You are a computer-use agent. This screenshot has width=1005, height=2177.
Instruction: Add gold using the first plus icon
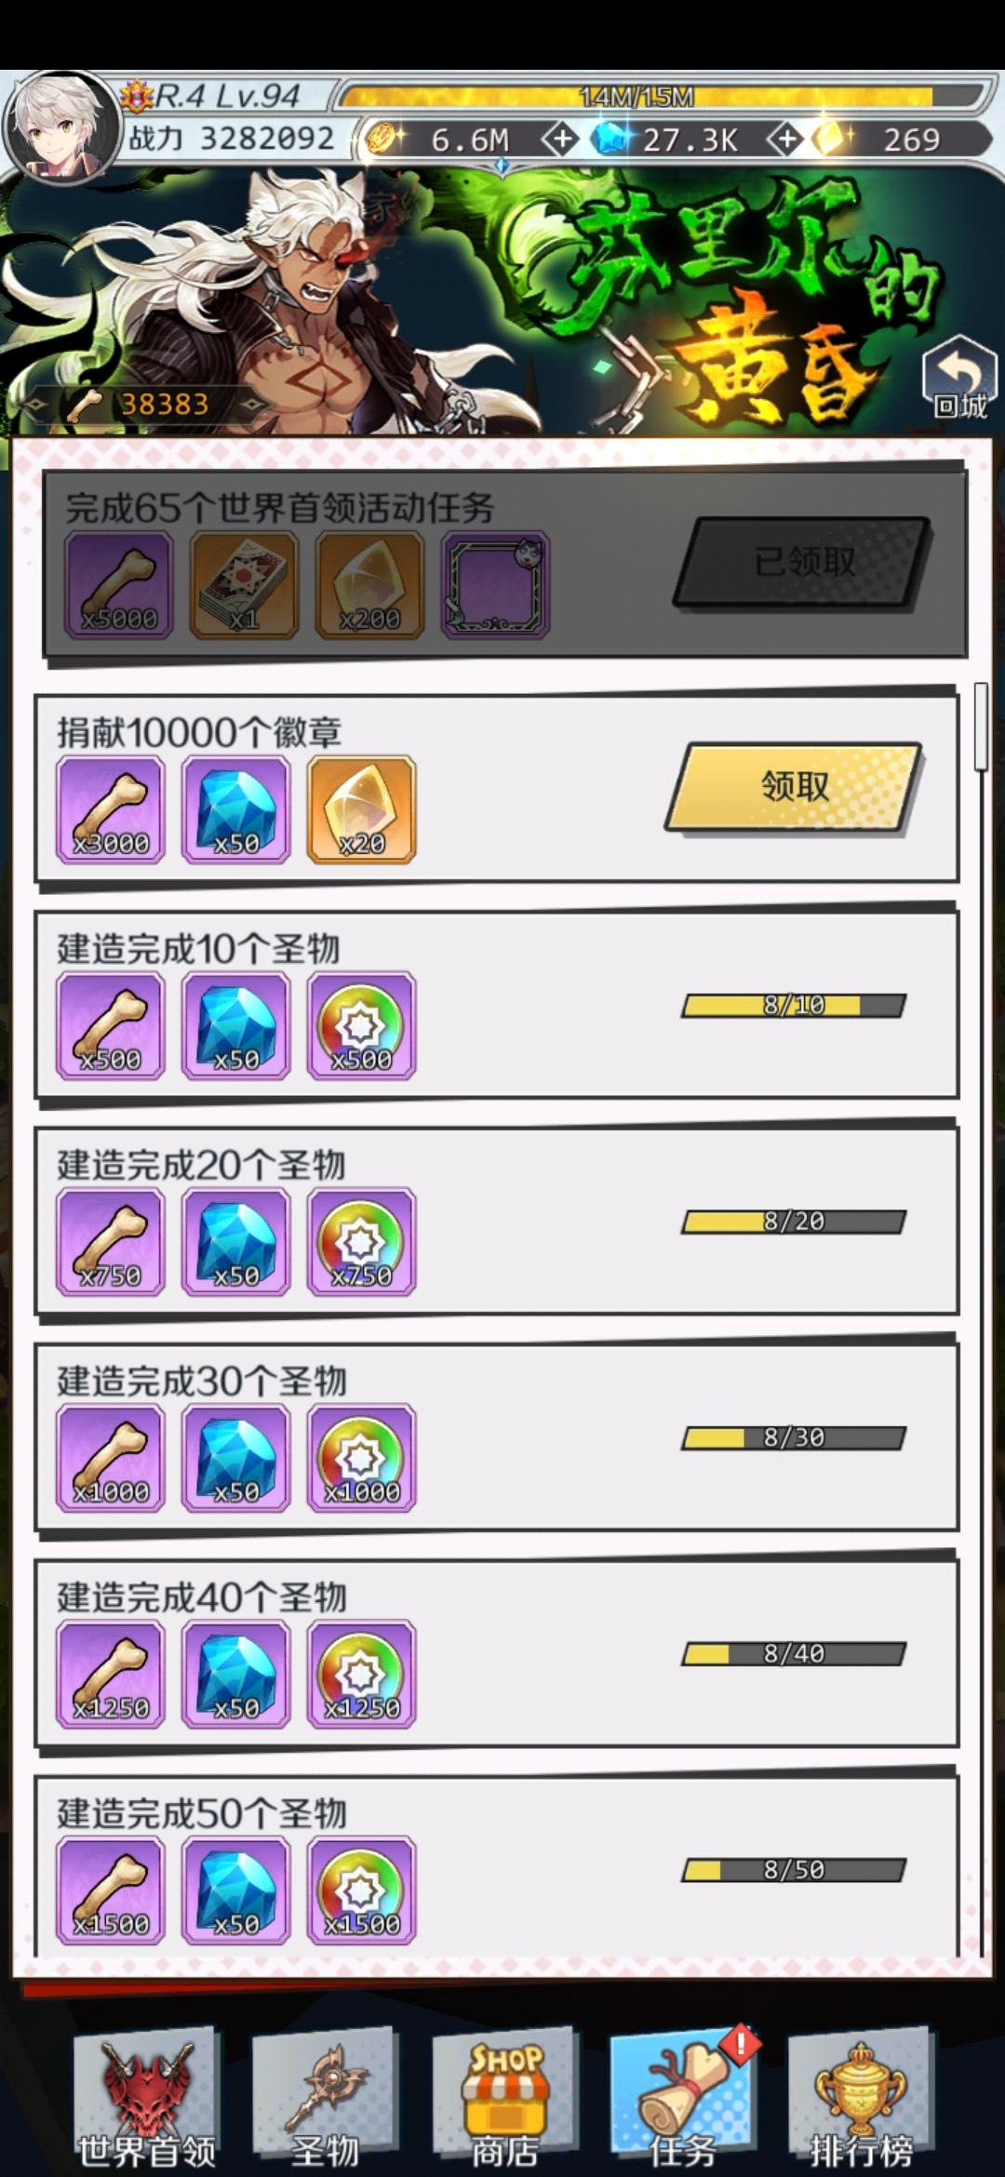(x=560, y=140)
